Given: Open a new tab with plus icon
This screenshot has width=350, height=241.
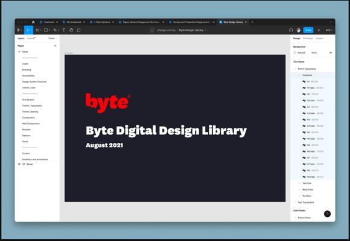Looking at the screenshot, I should (252, 22).
